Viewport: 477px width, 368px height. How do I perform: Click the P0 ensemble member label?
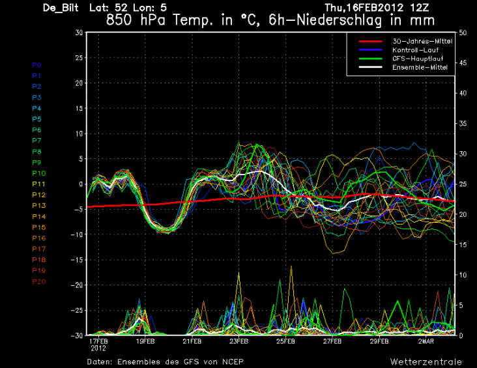click(x=36, y=65)
